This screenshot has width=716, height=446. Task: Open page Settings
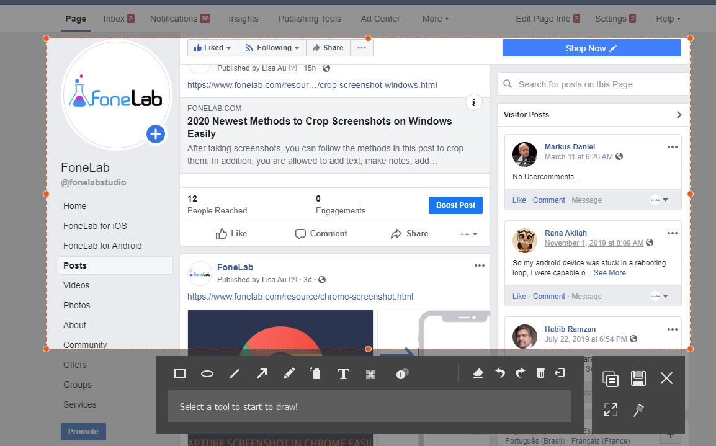click(615, 19)
